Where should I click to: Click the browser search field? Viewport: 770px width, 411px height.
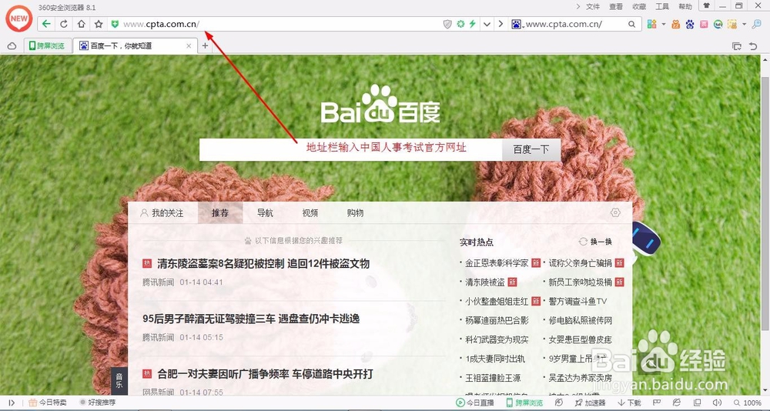click(575, 24)
